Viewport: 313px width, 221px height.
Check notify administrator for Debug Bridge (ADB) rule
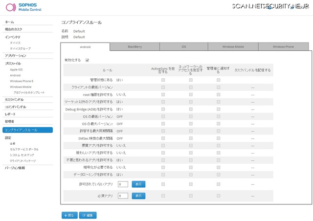pos(218,109)
